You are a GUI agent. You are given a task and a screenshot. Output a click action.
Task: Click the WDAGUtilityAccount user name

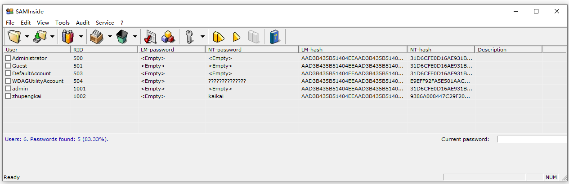[38, 81]
